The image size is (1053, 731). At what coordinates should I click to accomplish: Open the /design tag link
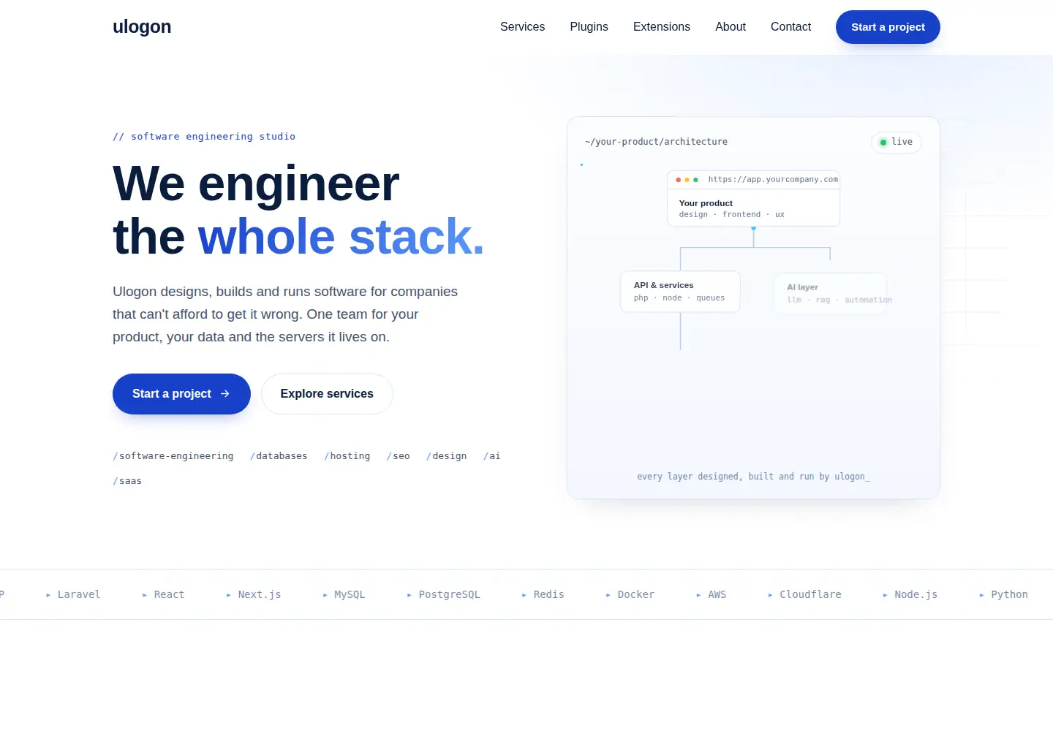447,456
